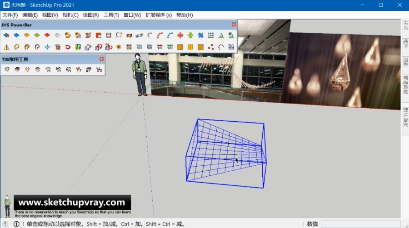Click the red U-turn arrow icon
Viewport: 409px width, 228px height.
coord(68,47)
